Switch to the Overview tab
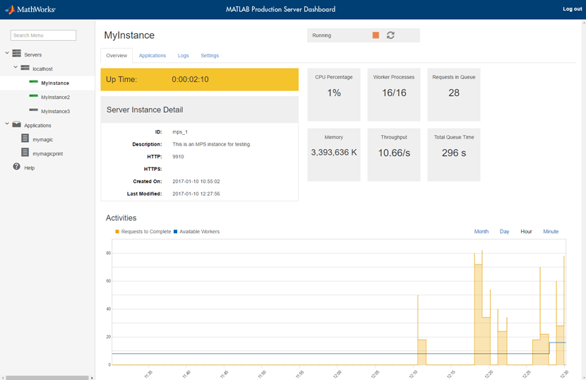The width and height of the screenshot is (586, 380). tap(116, 55)
